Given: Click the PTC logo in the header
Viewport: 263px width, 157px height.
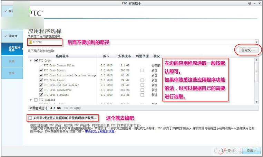Looking at the screenshot, I should pos(36,13).
